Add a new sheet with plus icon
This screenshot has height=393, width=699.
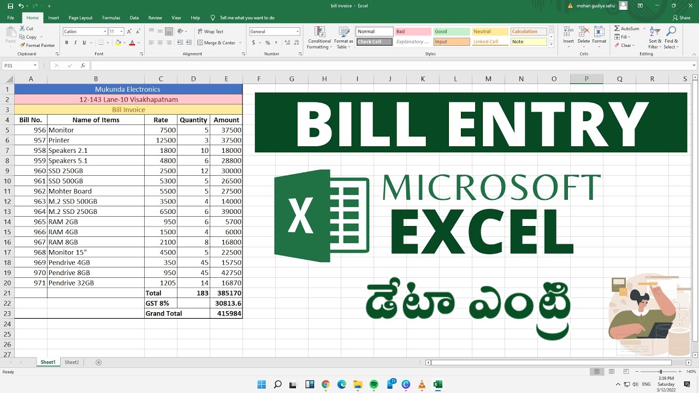coord(98,362)
